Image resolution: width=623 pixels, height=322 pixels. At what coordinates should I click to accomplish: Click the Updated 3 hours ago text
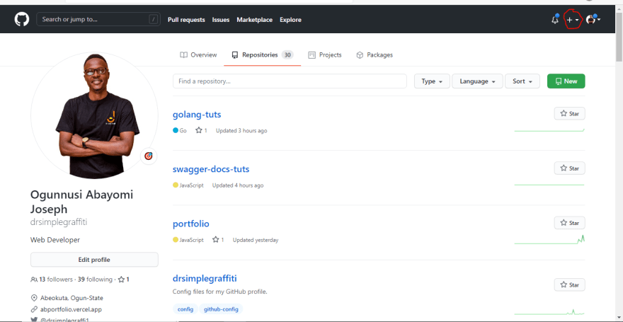[x=241, y=130]
